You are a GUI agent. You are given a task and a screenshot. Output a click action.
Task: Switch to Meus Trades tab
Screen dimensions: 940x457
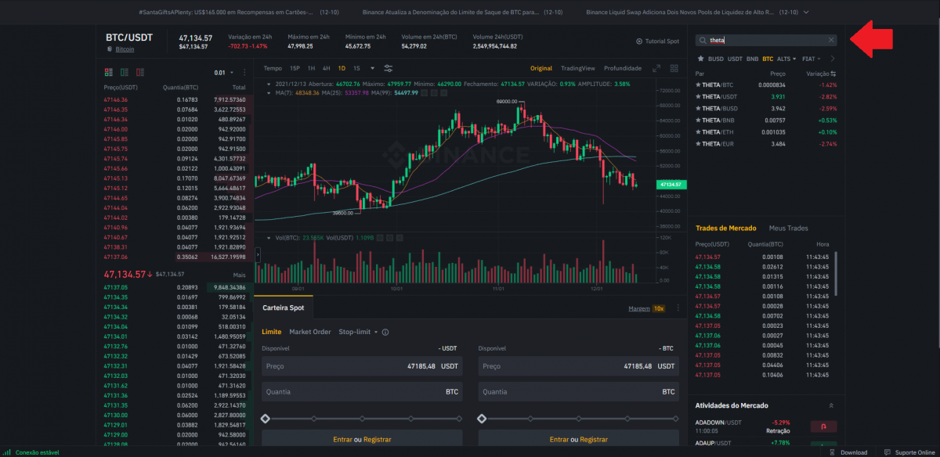click(x=788, y=228)
